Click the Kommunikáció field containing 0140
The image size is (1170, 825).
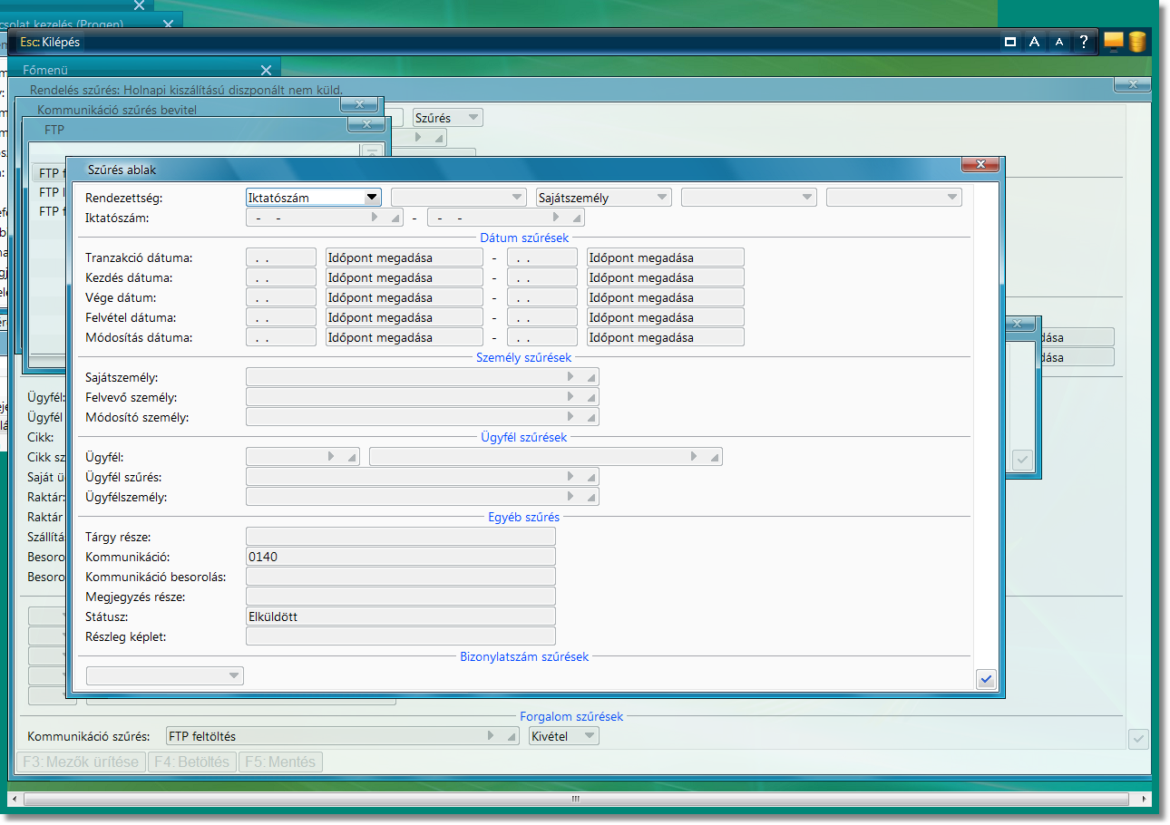[401, 557]
